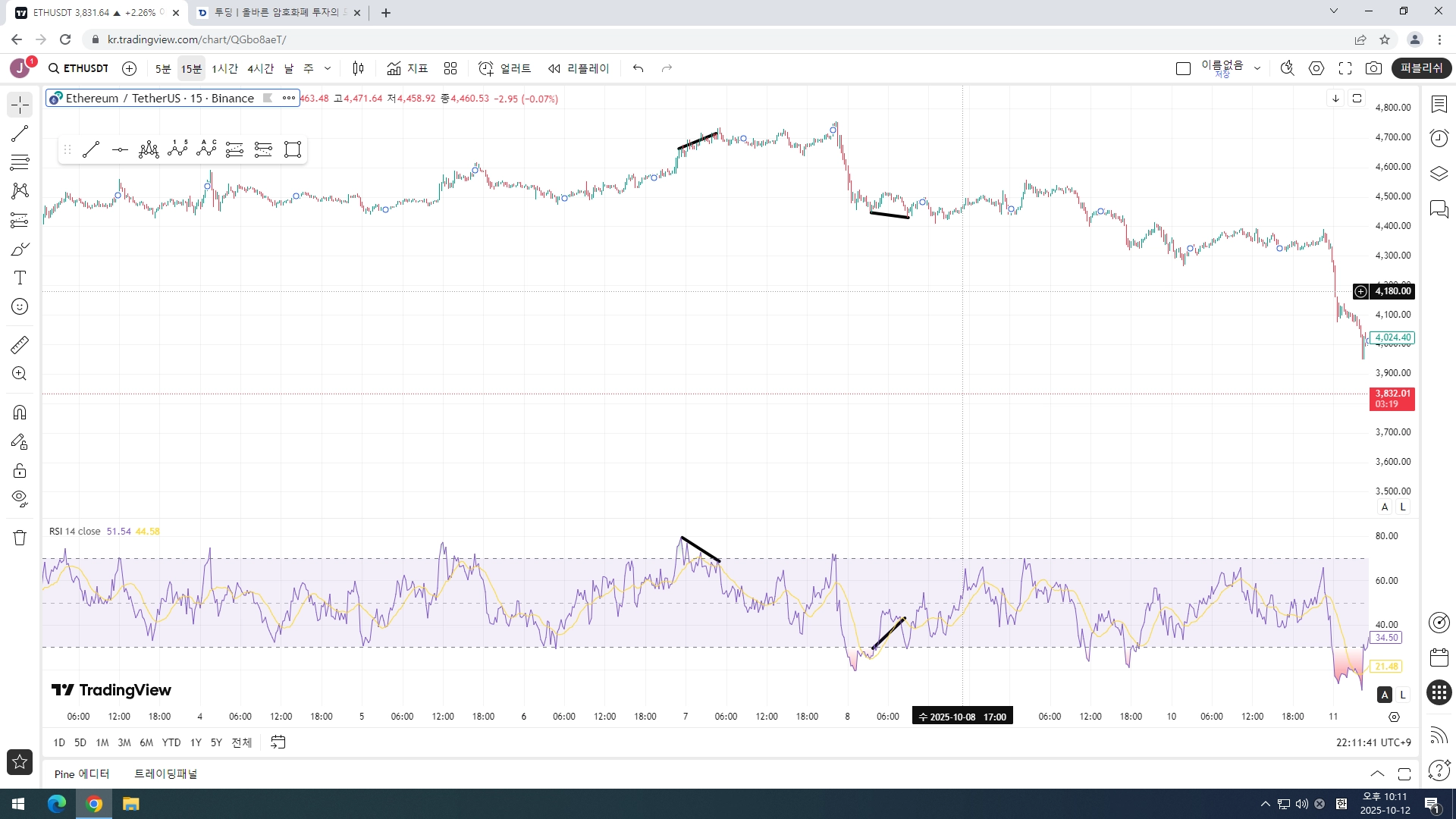This screenshot has height=819, width=1456.
Task: Open the layout name dropdown arrow
Action: click(x=1257, y=68)
